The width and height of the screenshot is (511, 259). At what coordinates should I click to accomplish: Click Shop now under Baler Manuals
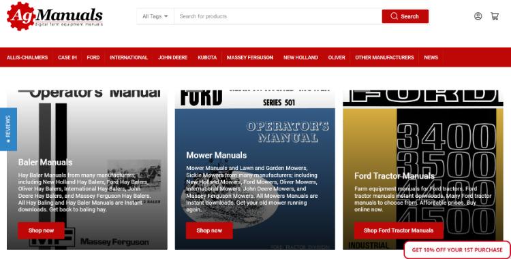(41, 230)
